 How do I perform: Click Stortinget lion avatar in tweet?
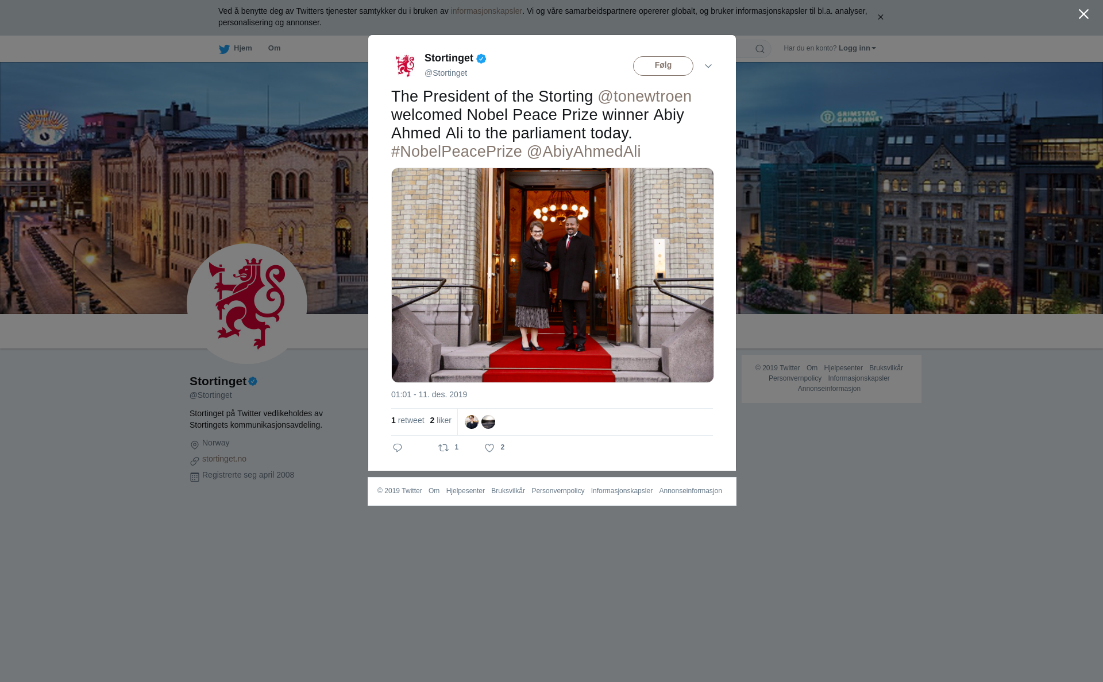coord(405,65)
